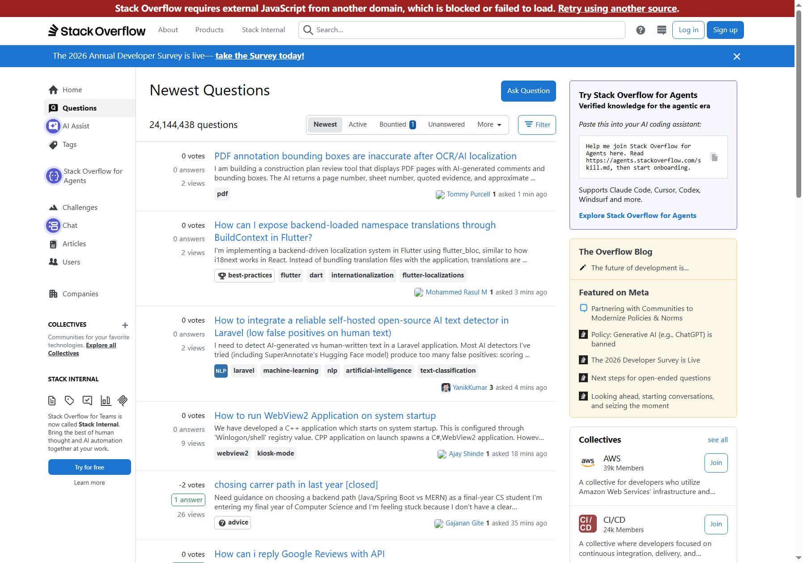Viewport: 803px width, 563px height.
Task: Open the About menu item
Action: [168, 30]
